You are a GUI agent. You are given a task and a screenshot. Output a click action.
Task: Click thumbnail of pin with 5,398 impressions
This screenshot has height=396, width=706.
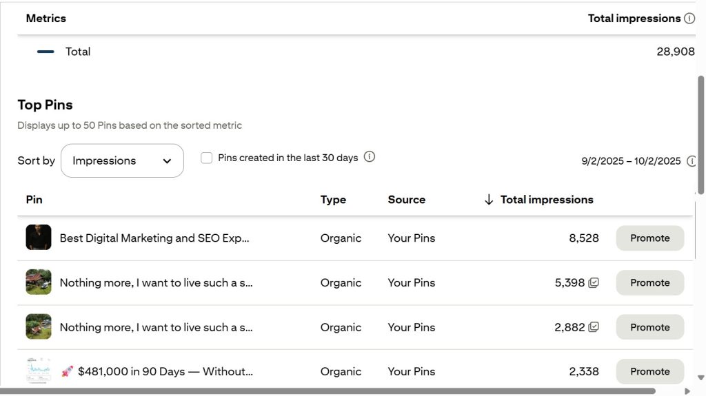click(39, 282)
